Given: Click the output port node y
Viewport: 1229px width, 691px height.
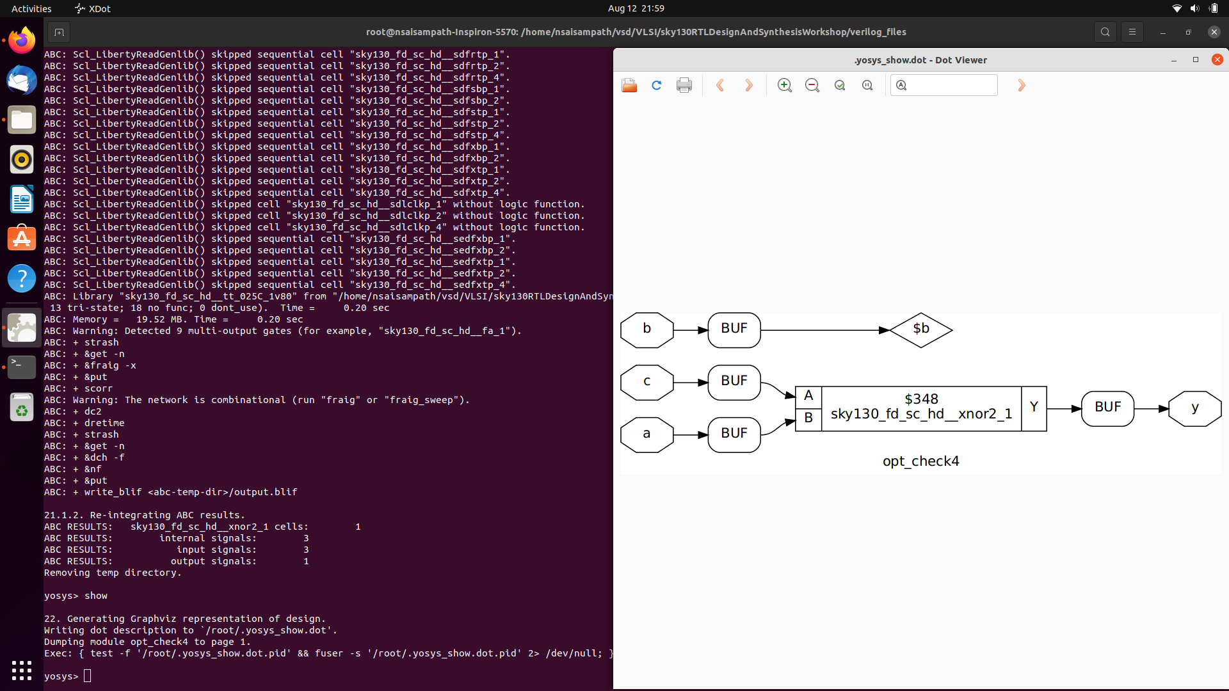Looking at the screenshot, I should pyautogui.click(x=1195, y=408).
